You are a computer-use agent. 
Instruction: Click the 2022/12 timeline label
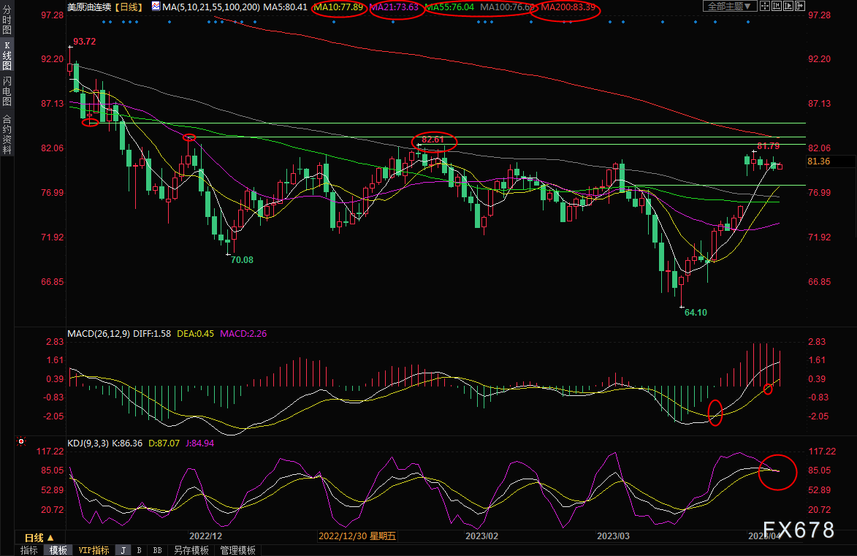point(205,536)
